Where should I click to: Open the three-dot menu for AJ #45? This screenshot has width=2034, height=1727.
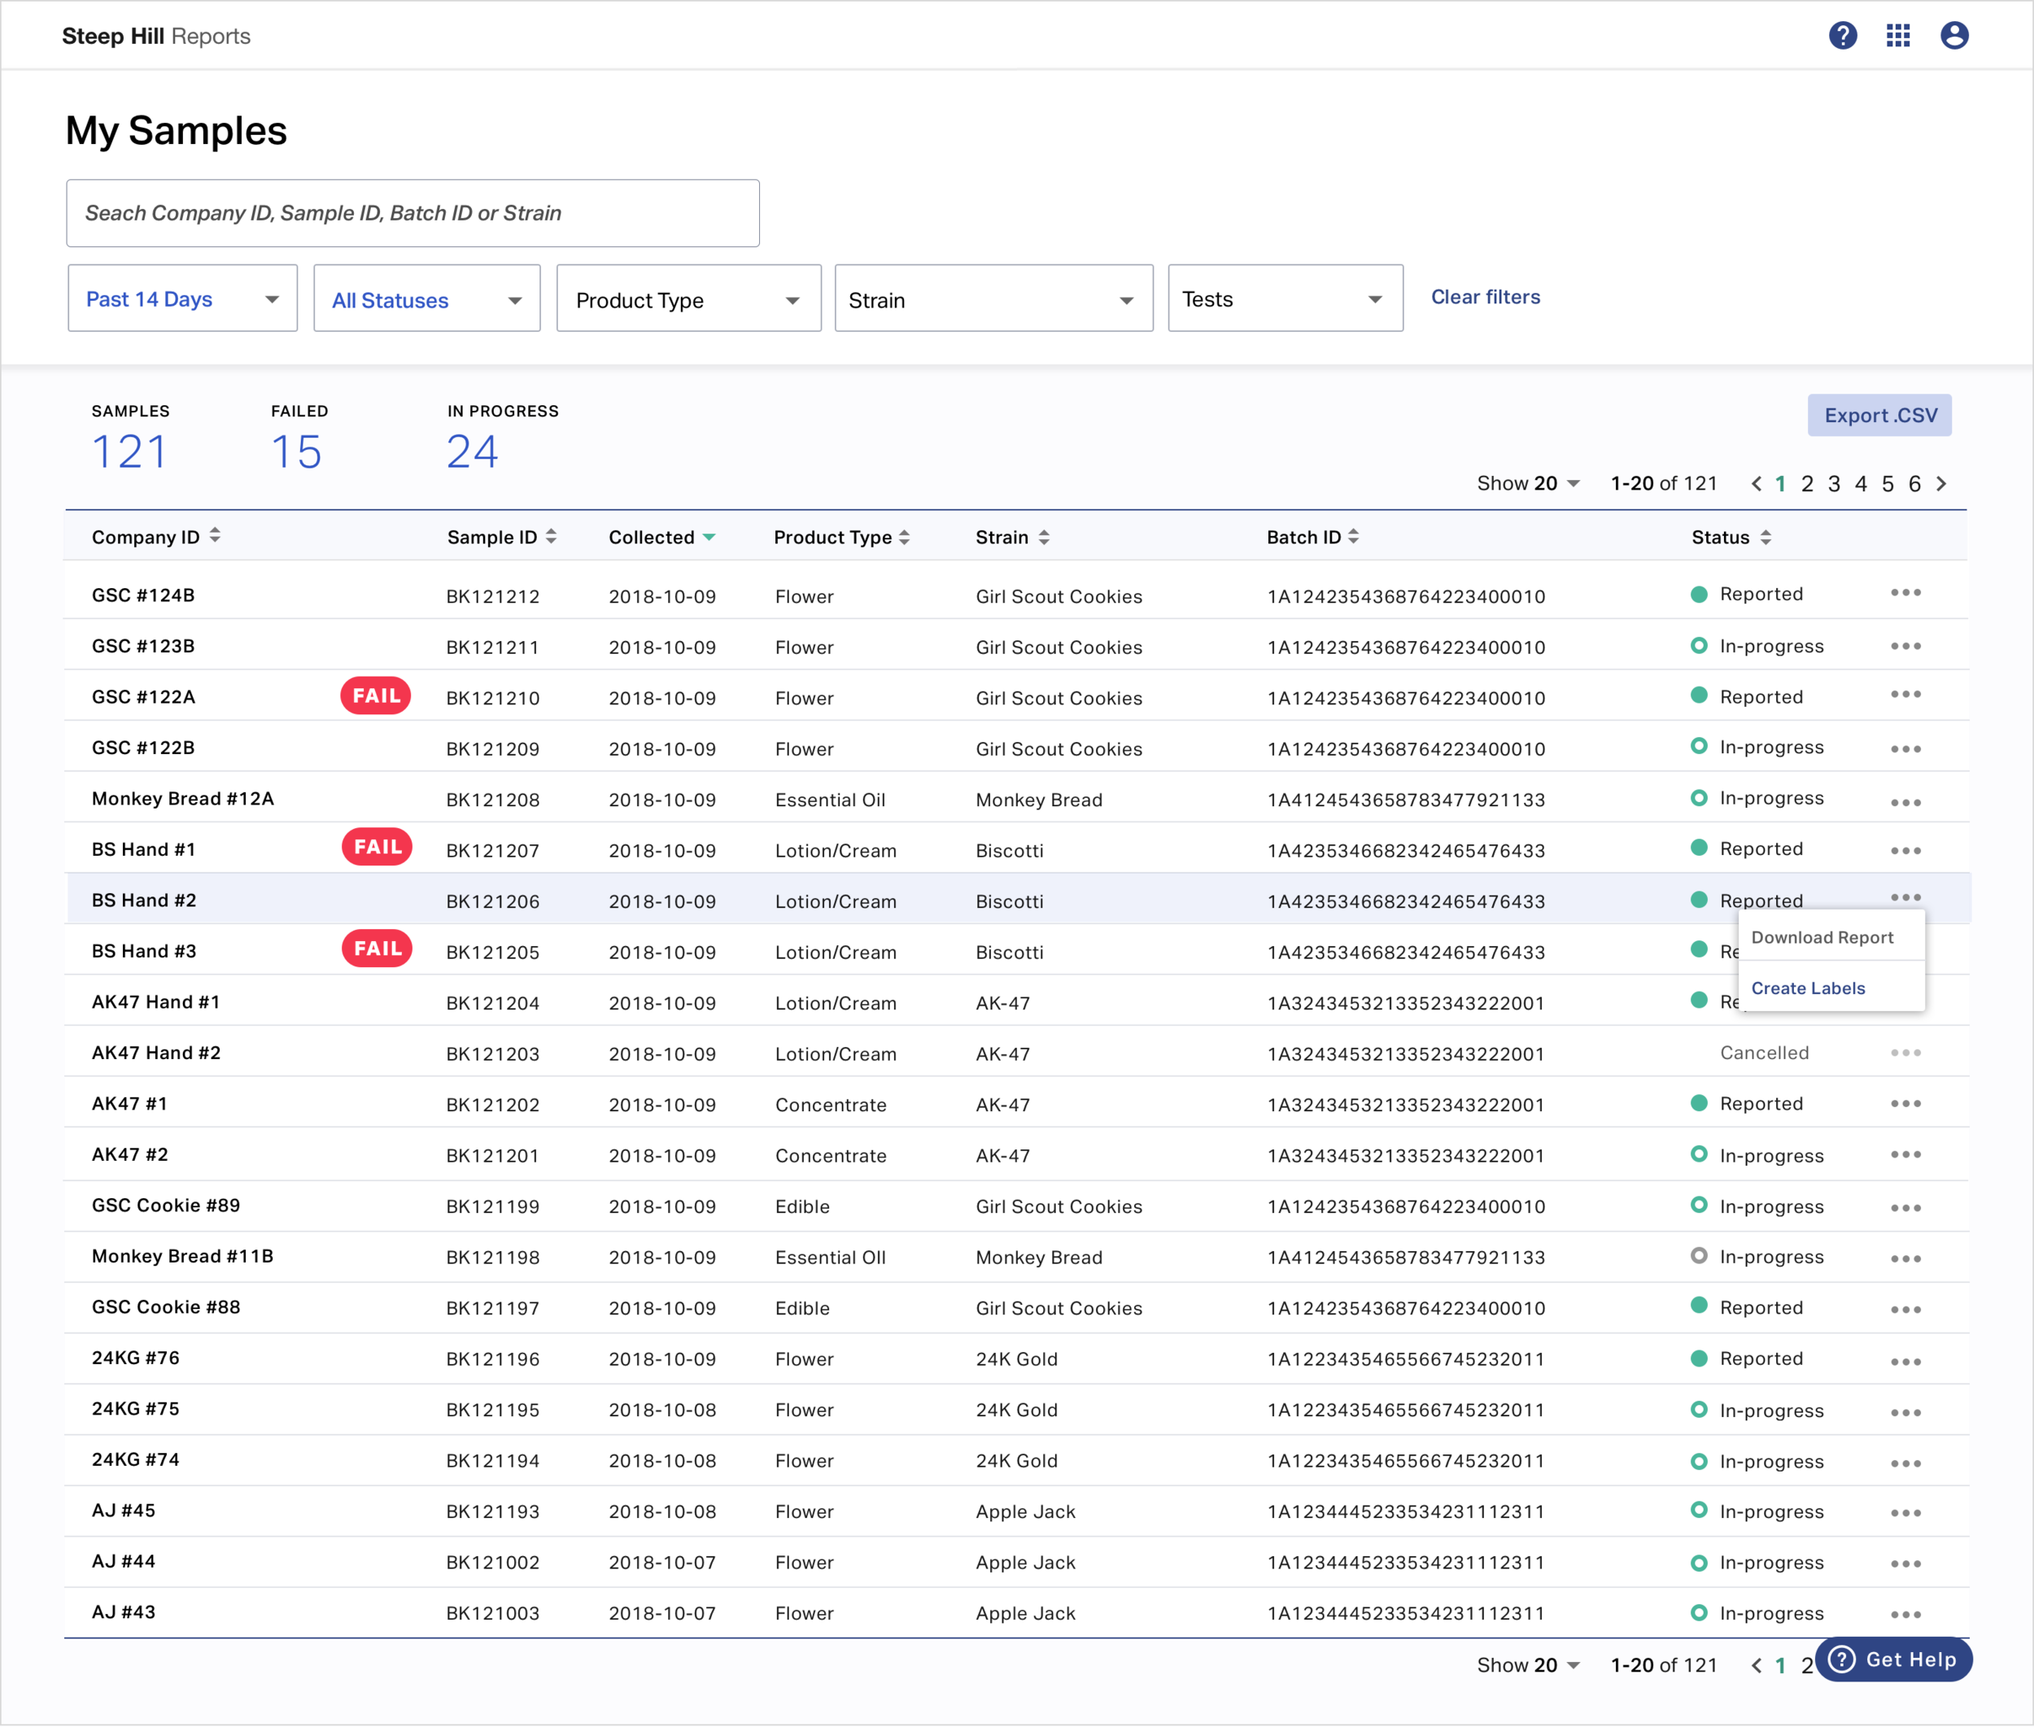tap(1905, 1512)
